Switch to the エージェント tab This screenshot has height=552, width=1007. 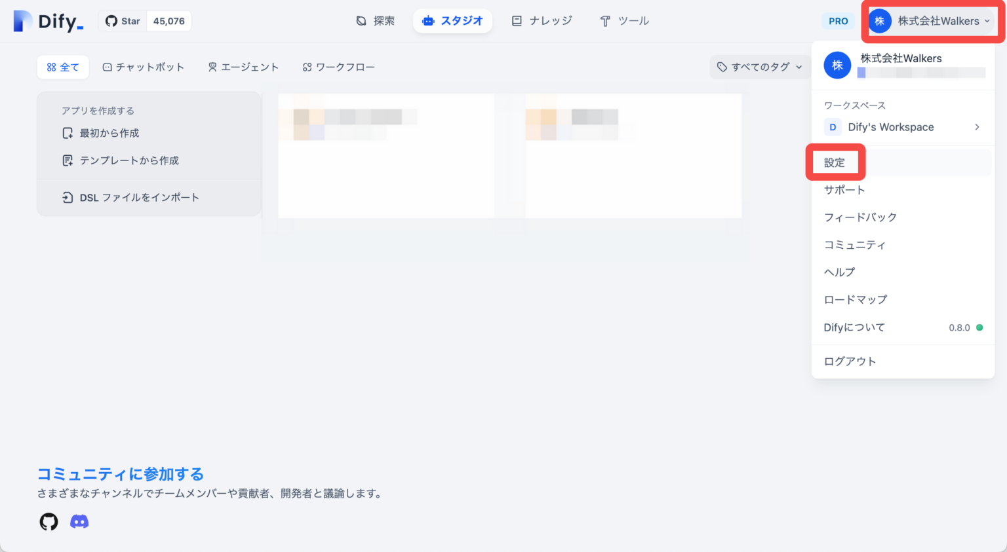[243, 67]
